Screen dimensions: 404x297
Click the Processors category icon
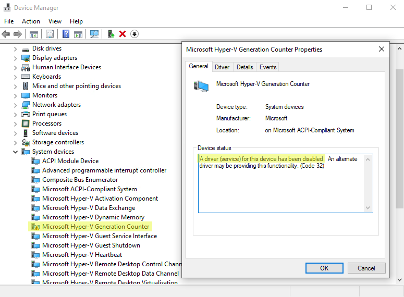click(26, 123)
